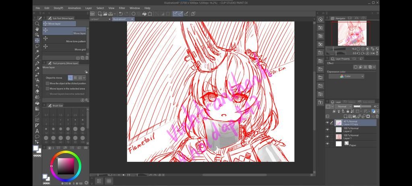Image resolution: width=412 pixels, height=186 pixels.
Task: Hide Layer 1 with eye icon
Action: (x=328, y=137)
